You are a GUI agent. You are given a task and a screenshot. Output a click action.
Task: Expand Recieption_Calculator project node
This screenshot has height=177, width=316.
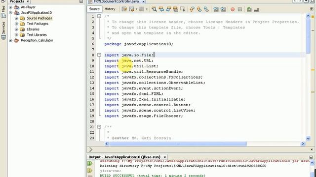pos(10,40)
